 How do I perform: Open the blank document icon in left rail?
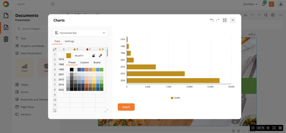pos(6,16)
